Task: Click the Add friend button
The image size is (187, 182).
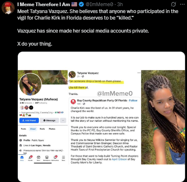Action: (x=29, y=121)
